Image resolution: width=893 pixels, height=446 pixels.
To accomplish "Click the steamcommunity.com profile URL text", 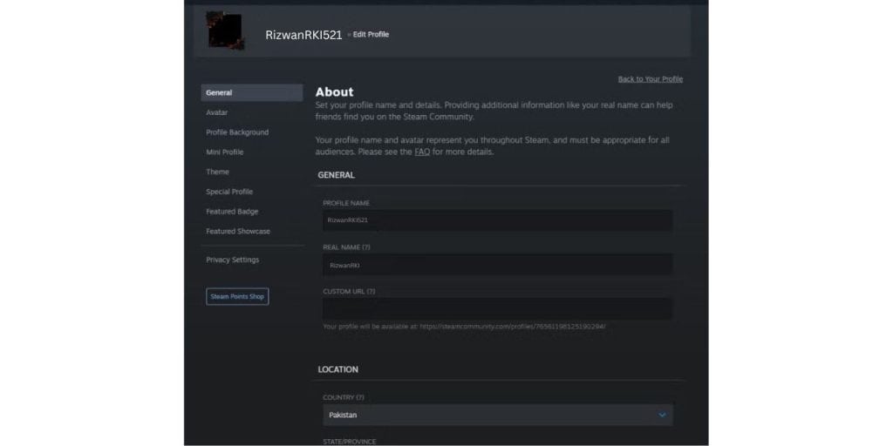I will (x=513, y=328).
